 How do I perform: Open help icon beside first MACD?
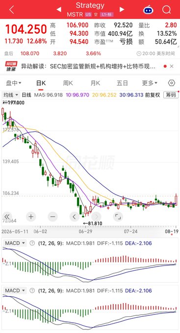[32, 243]
